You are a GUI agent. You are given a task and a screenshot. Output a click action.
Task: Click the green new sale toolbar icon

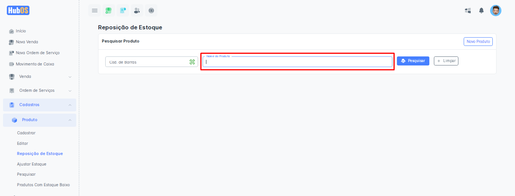click(x=109, y=11)
